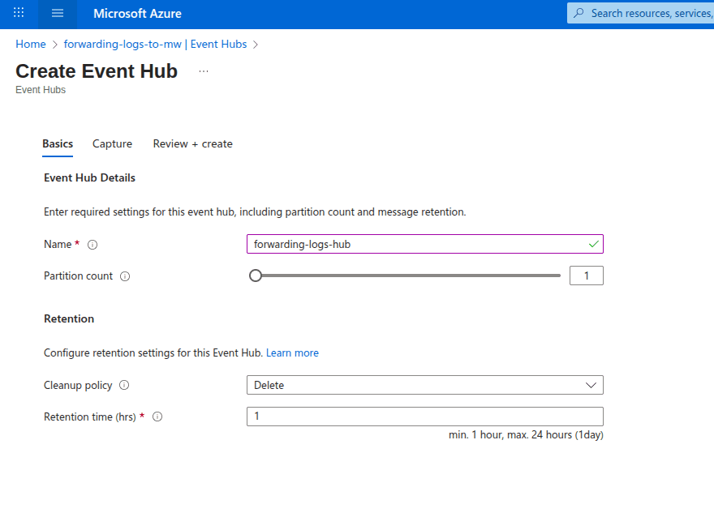The height and width of the screenshot is (517, 714).
Task: Click the Event Hub Name field
Action: click(x=418, y=244)
